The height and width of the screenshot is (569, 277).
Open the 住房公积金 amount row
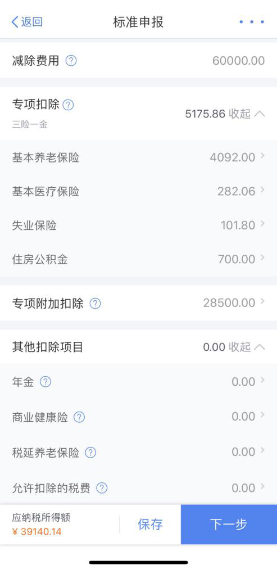(x=138, y=259)
